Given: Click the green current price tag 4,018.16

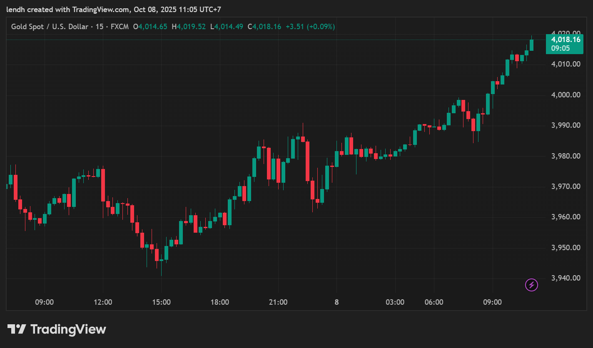Looking at the screenshot, I should coord(565,40).
